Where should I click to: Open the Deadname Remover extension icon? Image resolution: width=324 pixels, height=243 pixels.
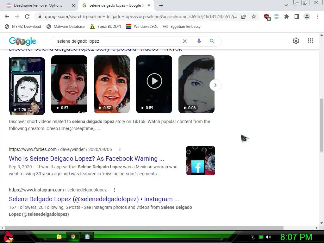tap(277, 16)
